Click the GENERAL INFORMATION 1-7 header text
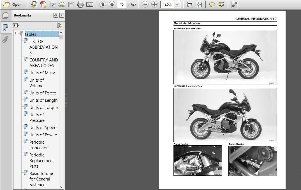 [x=256, y=19]
